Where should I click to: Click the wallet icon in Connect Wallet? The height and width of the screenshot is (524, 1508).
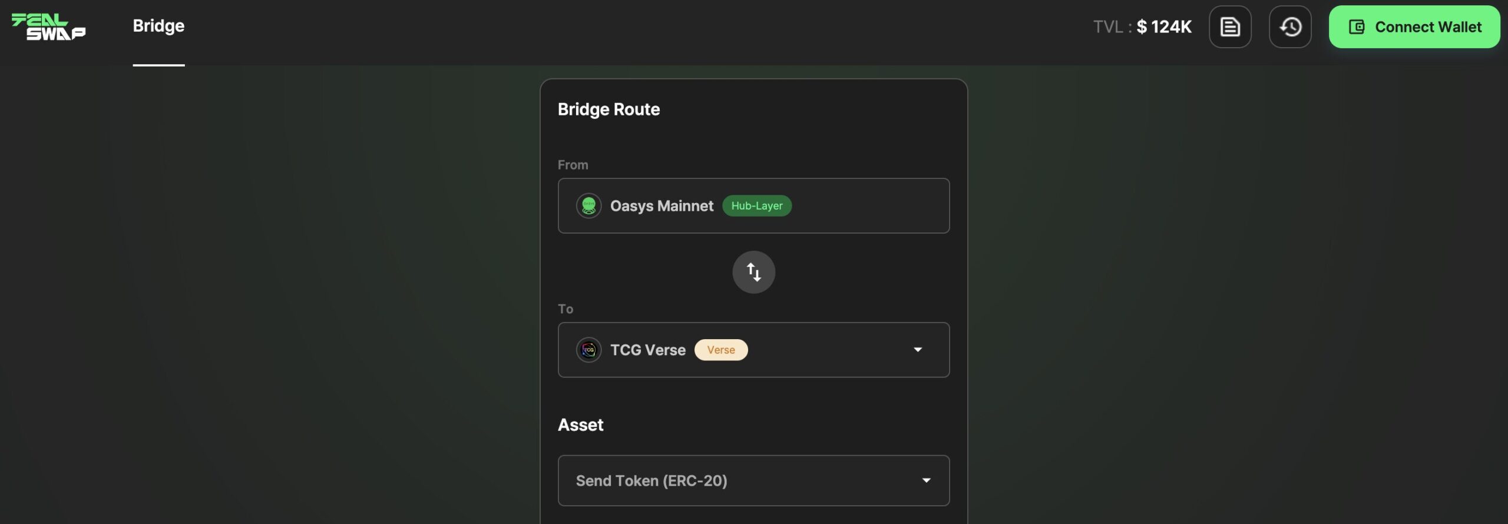tap(1357, 27)
